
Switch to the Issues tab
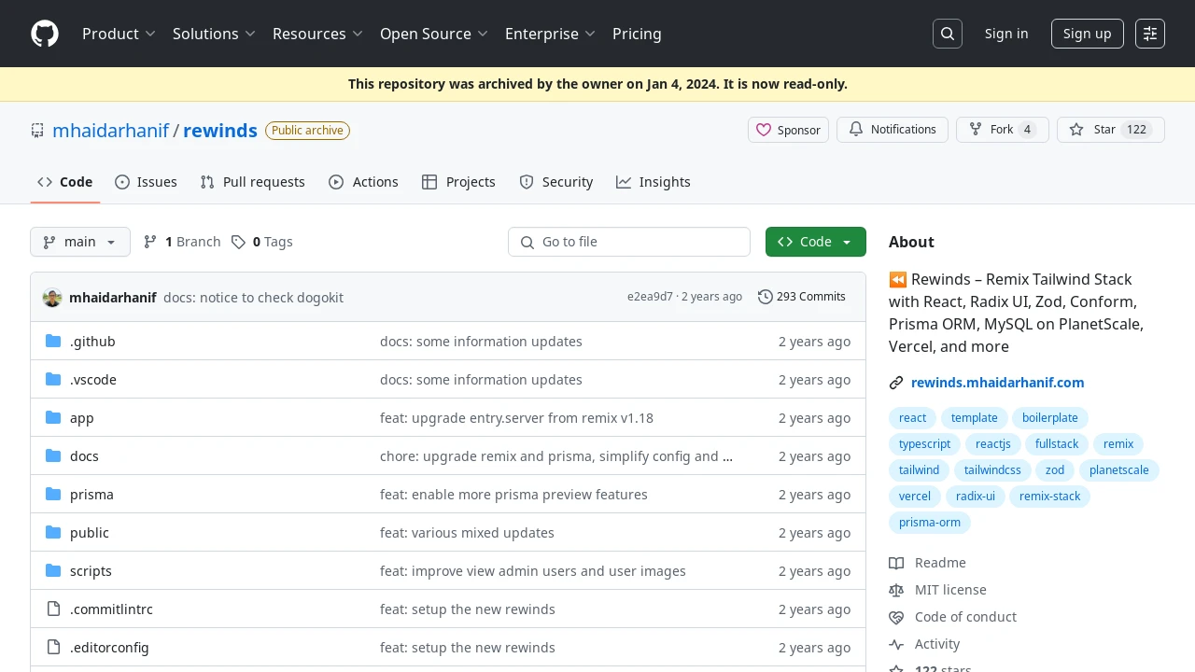click(x=146, y=182)
